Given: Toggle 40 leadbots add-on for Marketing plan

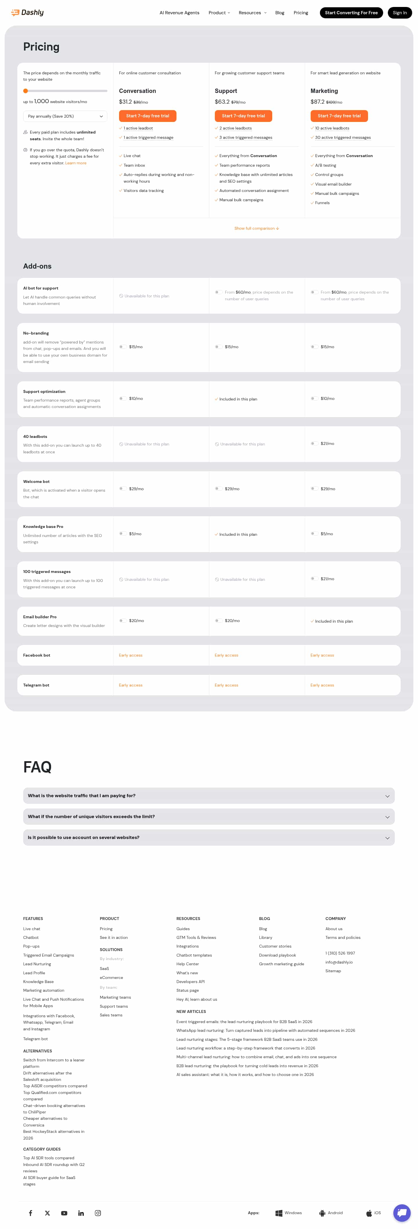Looking at the screenshot, I should click(315, 443).
